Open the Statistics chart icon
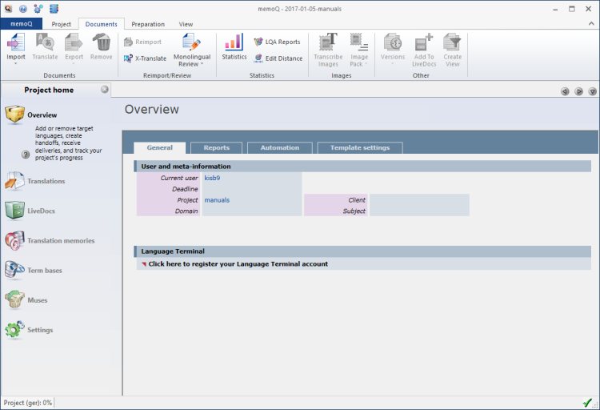 pos(234,42)
